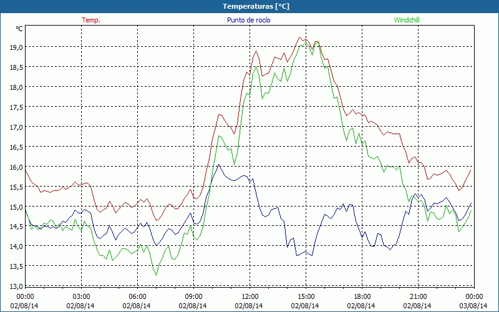
Task: Click the 'Temperaturas [°C]' chart title
Action: (256, 6)
